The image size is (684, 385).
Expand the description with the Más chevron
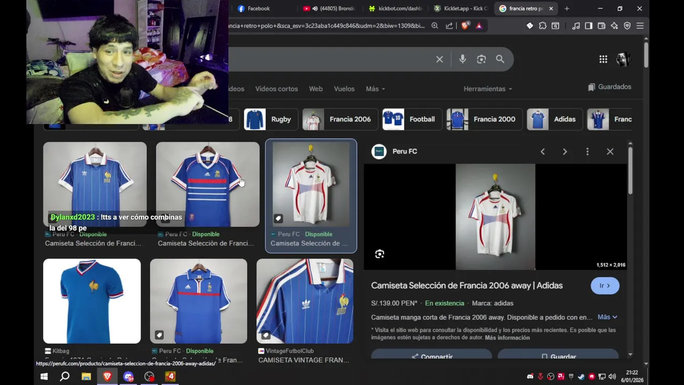click(x=608, y=317)
